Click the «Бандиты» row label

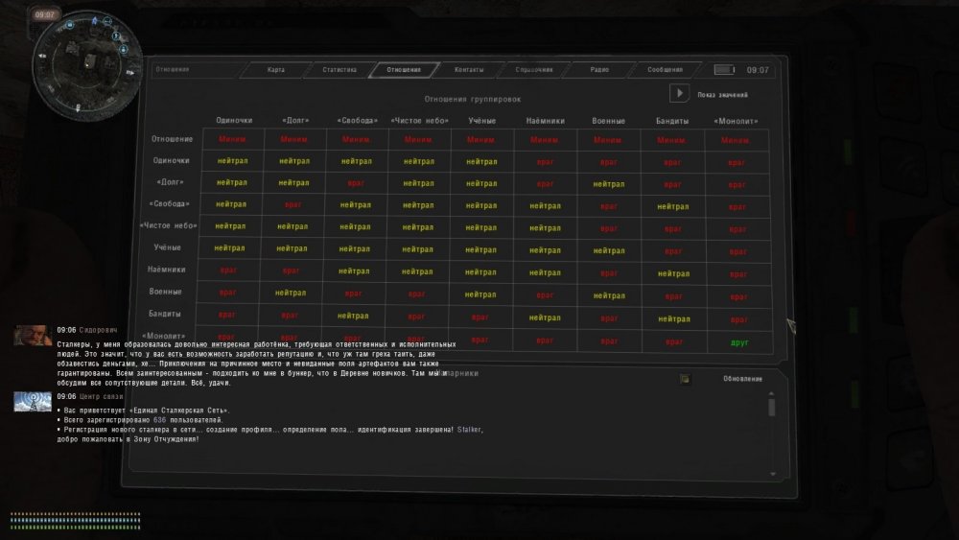click(x=165, y=314)
